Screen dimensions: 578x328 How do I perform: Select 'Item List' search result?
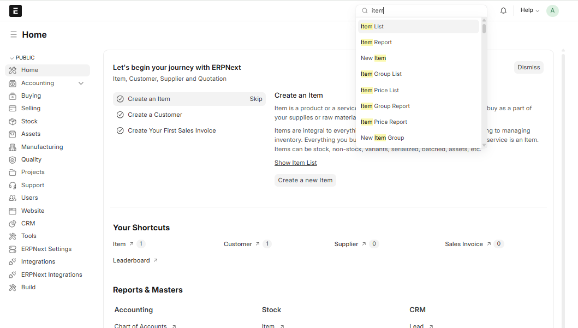click(419, 27)
